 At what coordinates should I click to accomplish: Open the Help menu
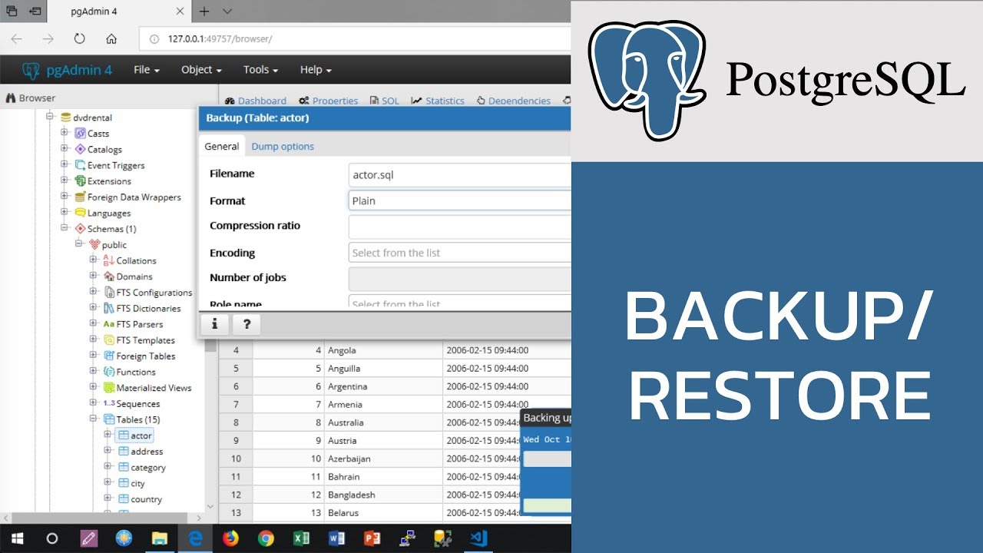[316, 70]
